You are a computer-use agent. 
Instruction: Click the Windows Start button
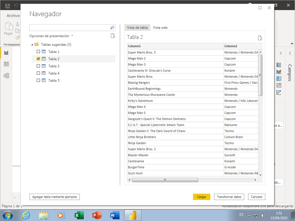pyautogui.click(x=7, y=215)
